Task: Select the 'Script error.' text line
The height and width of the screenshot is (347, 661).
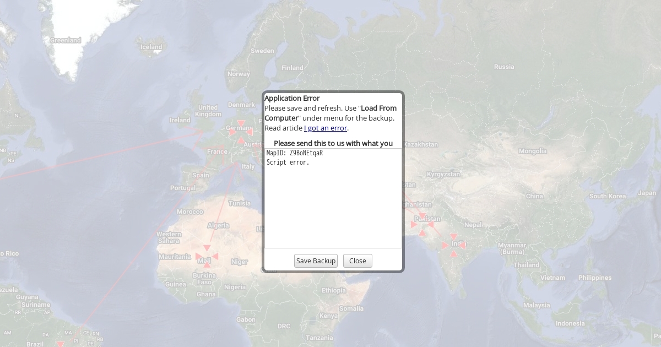Action: click(x=288, y=162)
